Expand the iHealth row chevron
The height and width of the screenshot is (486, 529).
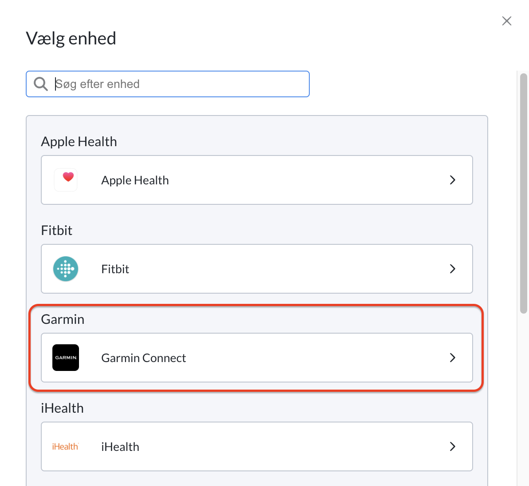pyautogui.click(x=453, y=446)
